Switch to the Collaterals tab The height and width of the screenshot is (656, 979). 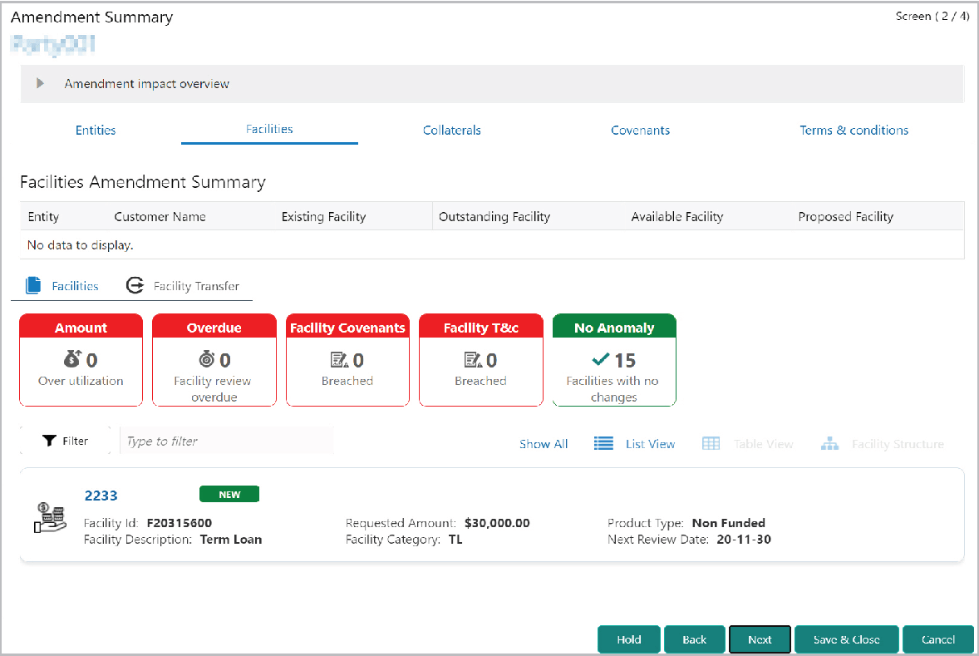point(451,130)
